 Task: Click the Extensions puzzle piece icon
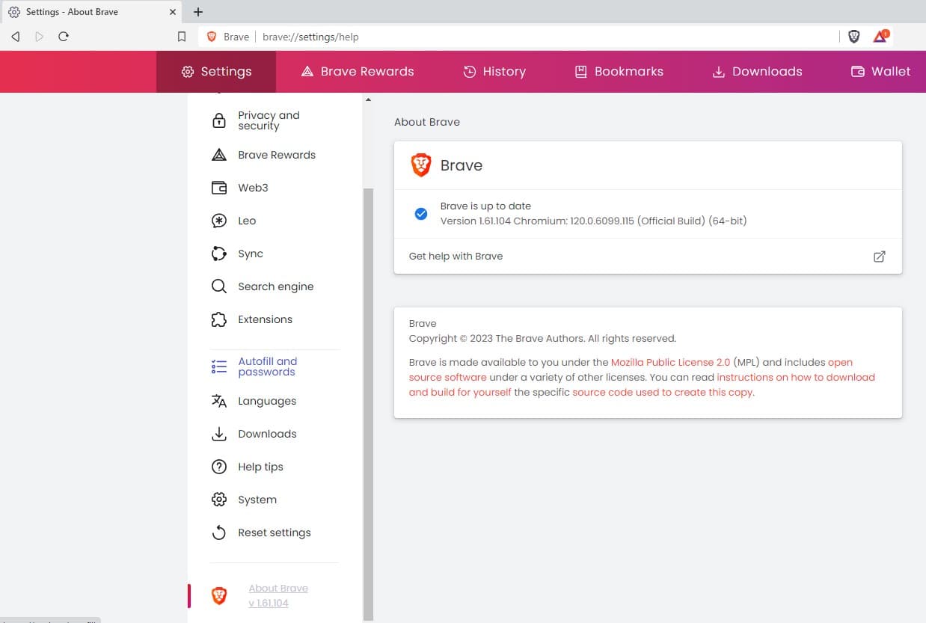[219, 319]
